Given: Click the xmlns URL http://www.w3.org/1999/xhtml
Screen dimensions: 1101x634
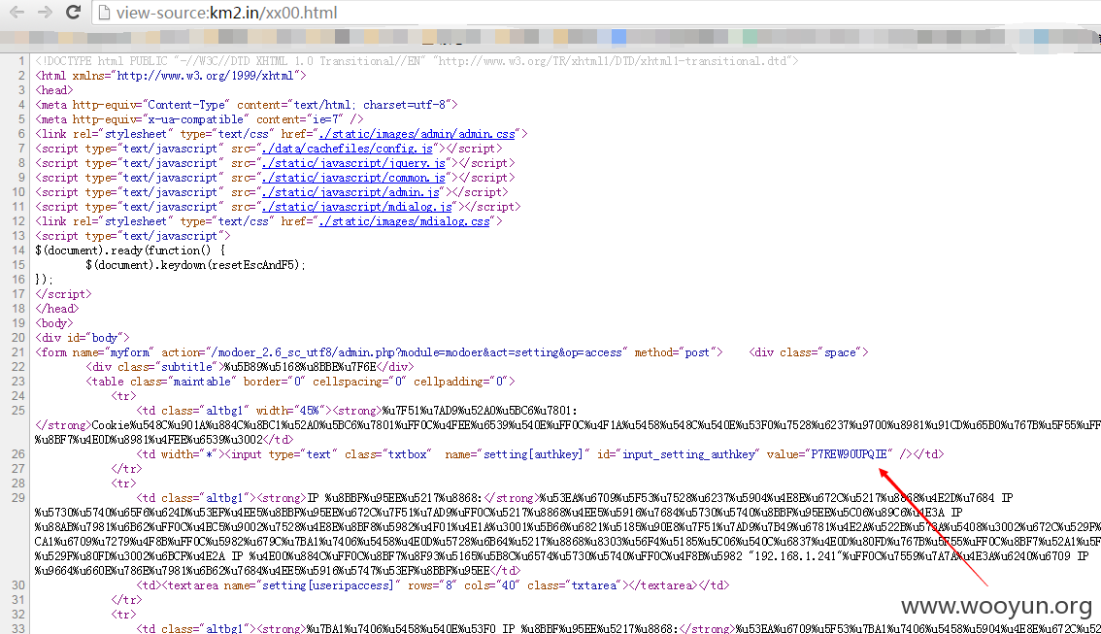Looking at the screenshot, I should pyautogui.click(x=205, y=76).
